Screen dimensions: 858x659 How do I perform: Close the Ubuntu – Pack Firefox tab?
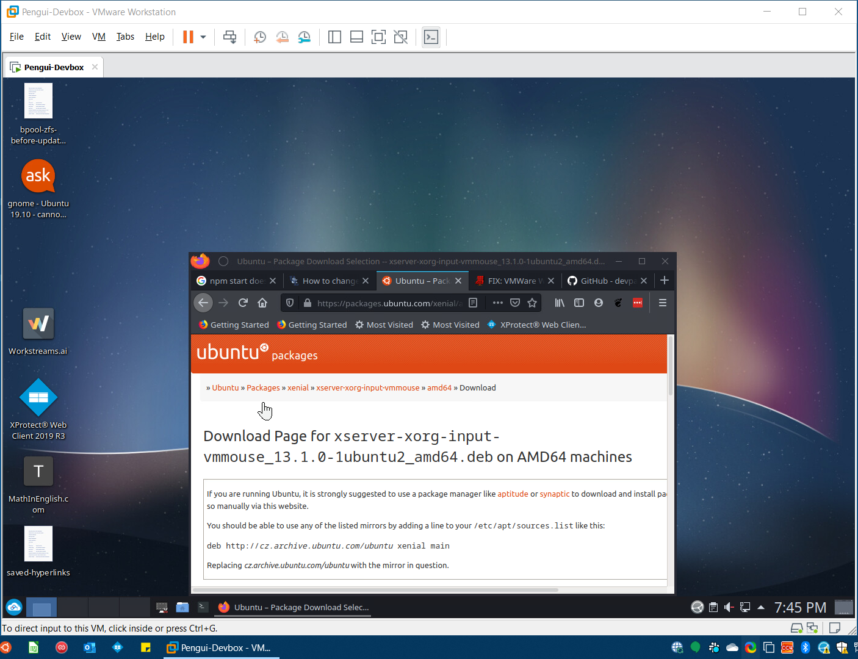(458, 281)
